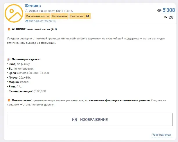
Task: Click bold text частичные фиксации возможны и раньше
Action: tap(119, 100)
